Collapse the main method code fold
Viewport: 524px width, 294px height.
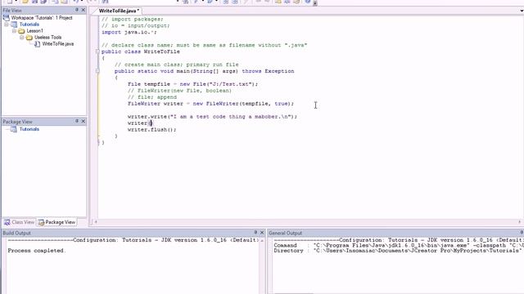click(97, 71)
